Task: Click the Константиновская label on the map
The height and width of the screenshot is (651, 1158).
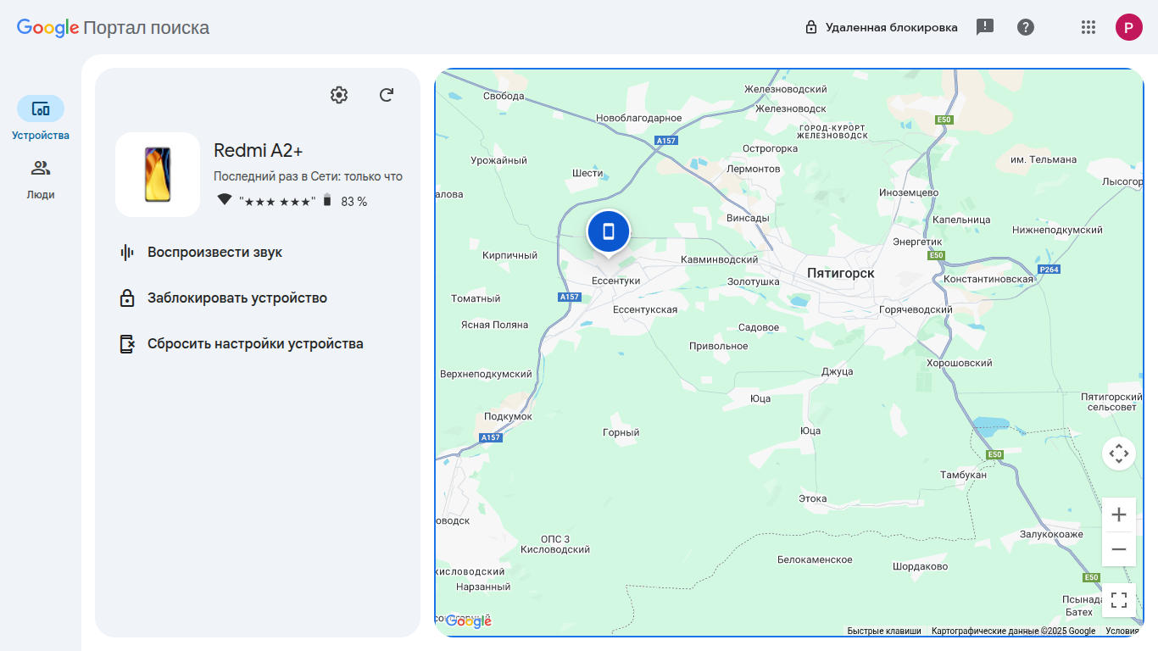Action: pos(988,279)
